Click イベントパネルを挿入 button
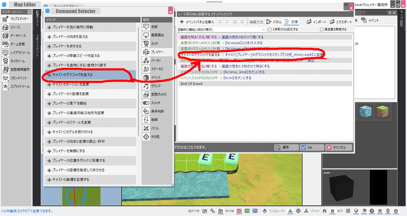This screenshot has width=407, height=216. 197,22
